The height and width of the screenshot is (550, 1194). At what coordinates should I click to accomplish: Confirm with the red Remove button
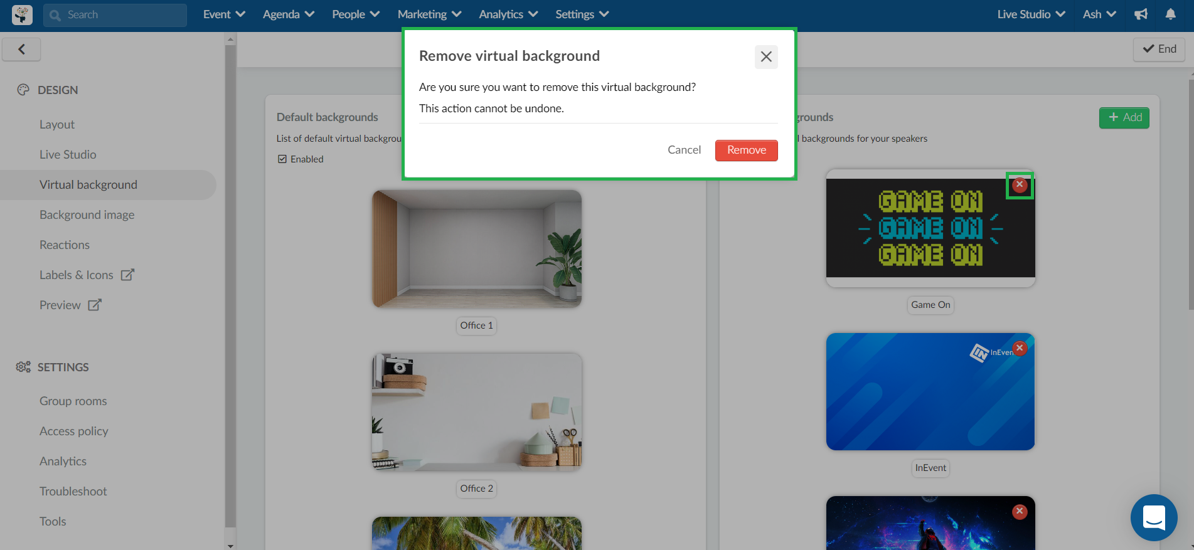coord(747,150)
